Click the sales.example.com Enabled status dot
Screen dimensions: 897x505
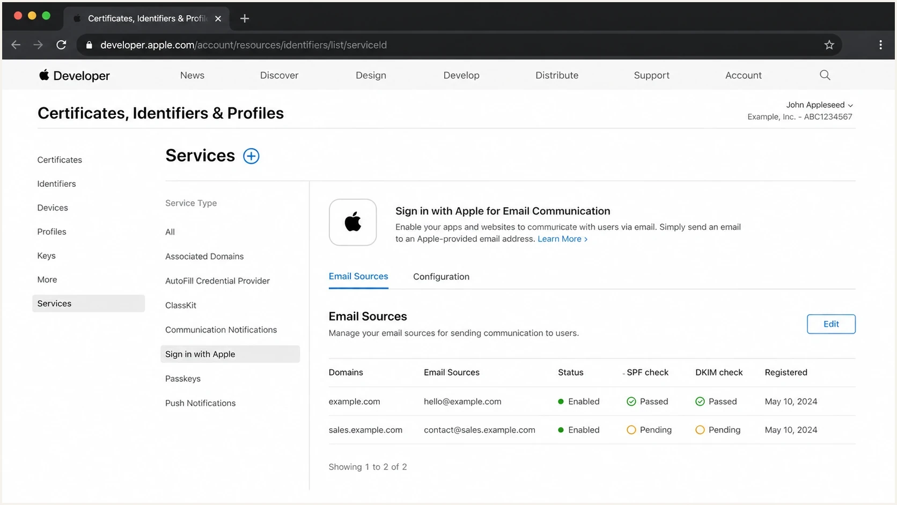point(561,430)
